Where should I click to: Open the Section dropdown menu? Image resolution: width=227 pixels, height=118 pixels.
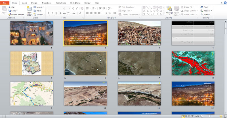point(39,14)
